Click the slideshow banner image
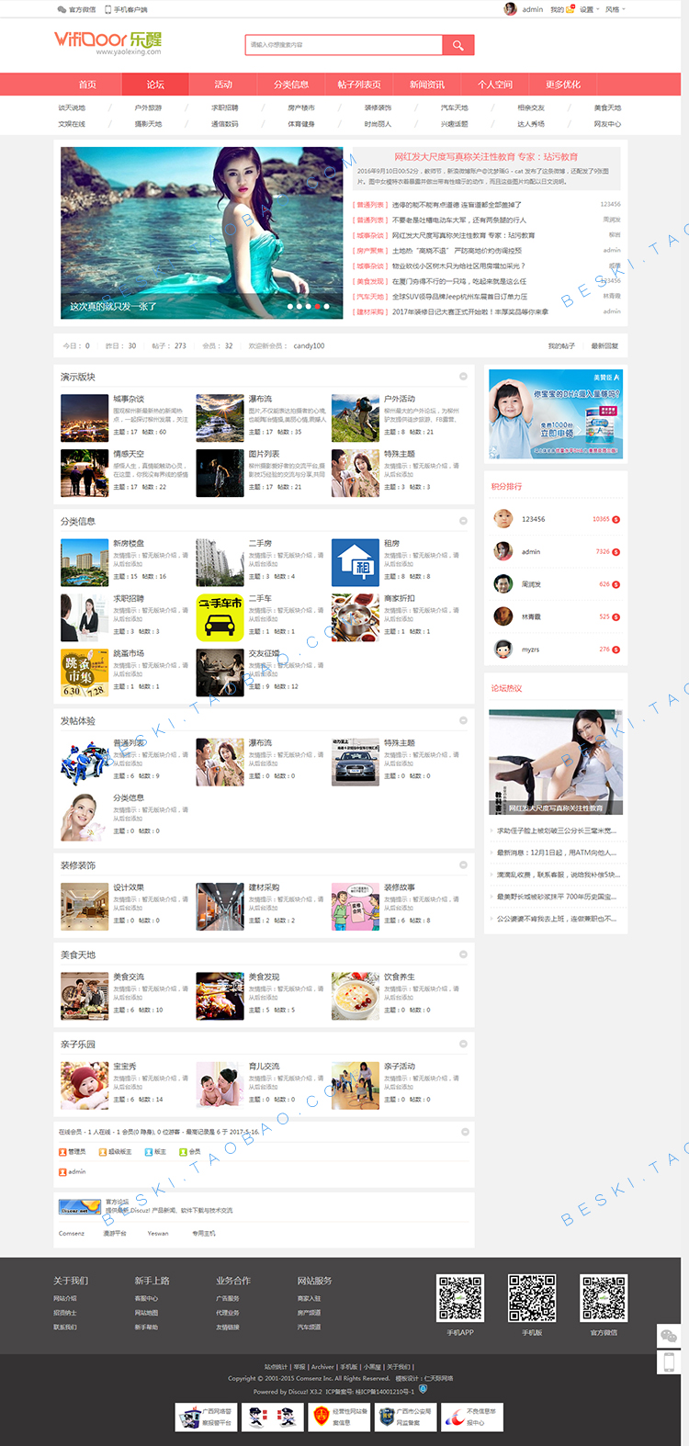689x1446 pixels. tap(202, 233)
